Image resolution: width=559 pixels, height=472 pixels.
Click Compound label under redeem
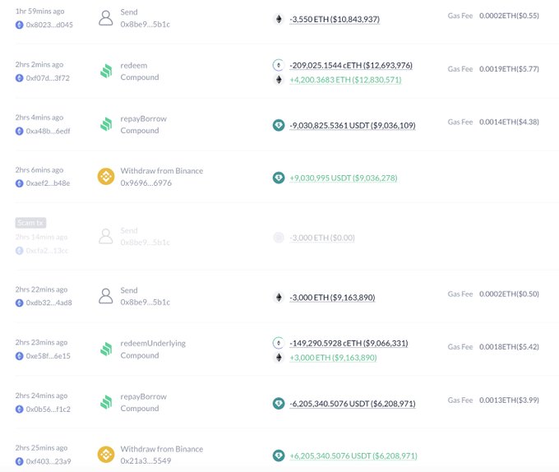[x=140, y=77]
